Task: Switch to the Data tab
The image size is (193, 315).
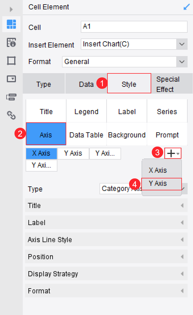Action: point(86,84)
